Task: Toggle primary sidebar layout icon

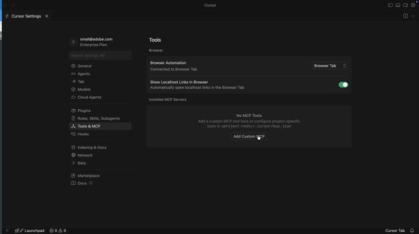Action: tap(391, 5)
